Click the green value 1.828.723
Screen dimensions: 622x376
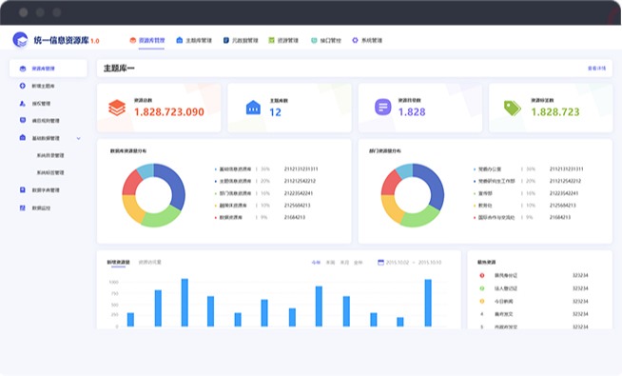tap(555, 112)
